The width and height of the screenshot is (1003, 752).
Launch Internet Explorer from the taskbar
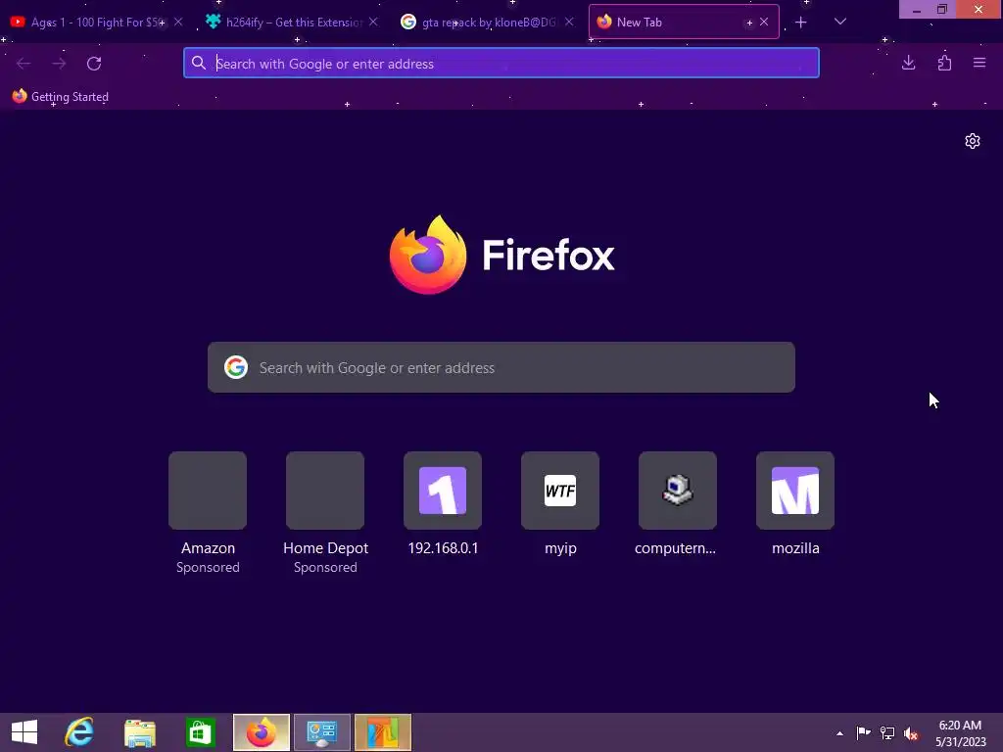coord(79,732)
